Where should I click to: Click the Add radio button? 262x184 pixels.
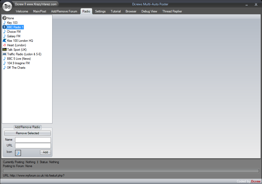pyautogui.click(x=45, y=152)
